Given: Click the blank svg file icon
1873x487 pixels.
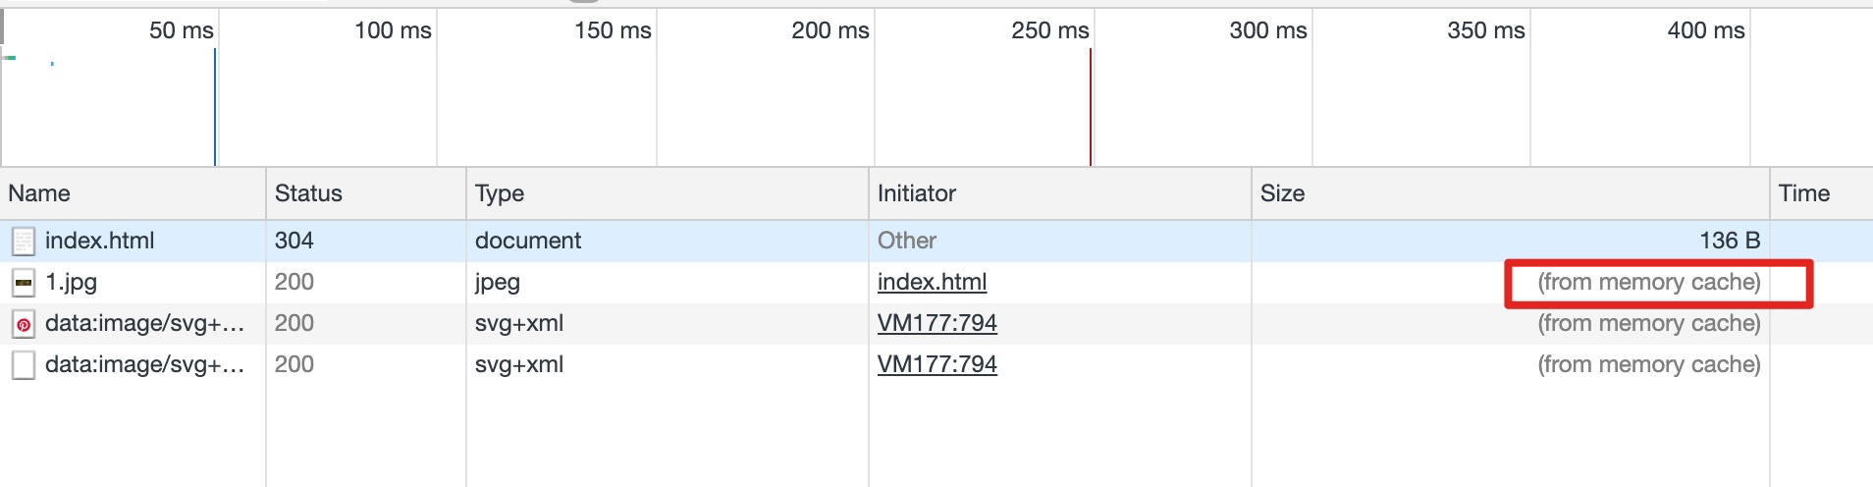Looking at the screenshot, I should [x=24, y=365].
